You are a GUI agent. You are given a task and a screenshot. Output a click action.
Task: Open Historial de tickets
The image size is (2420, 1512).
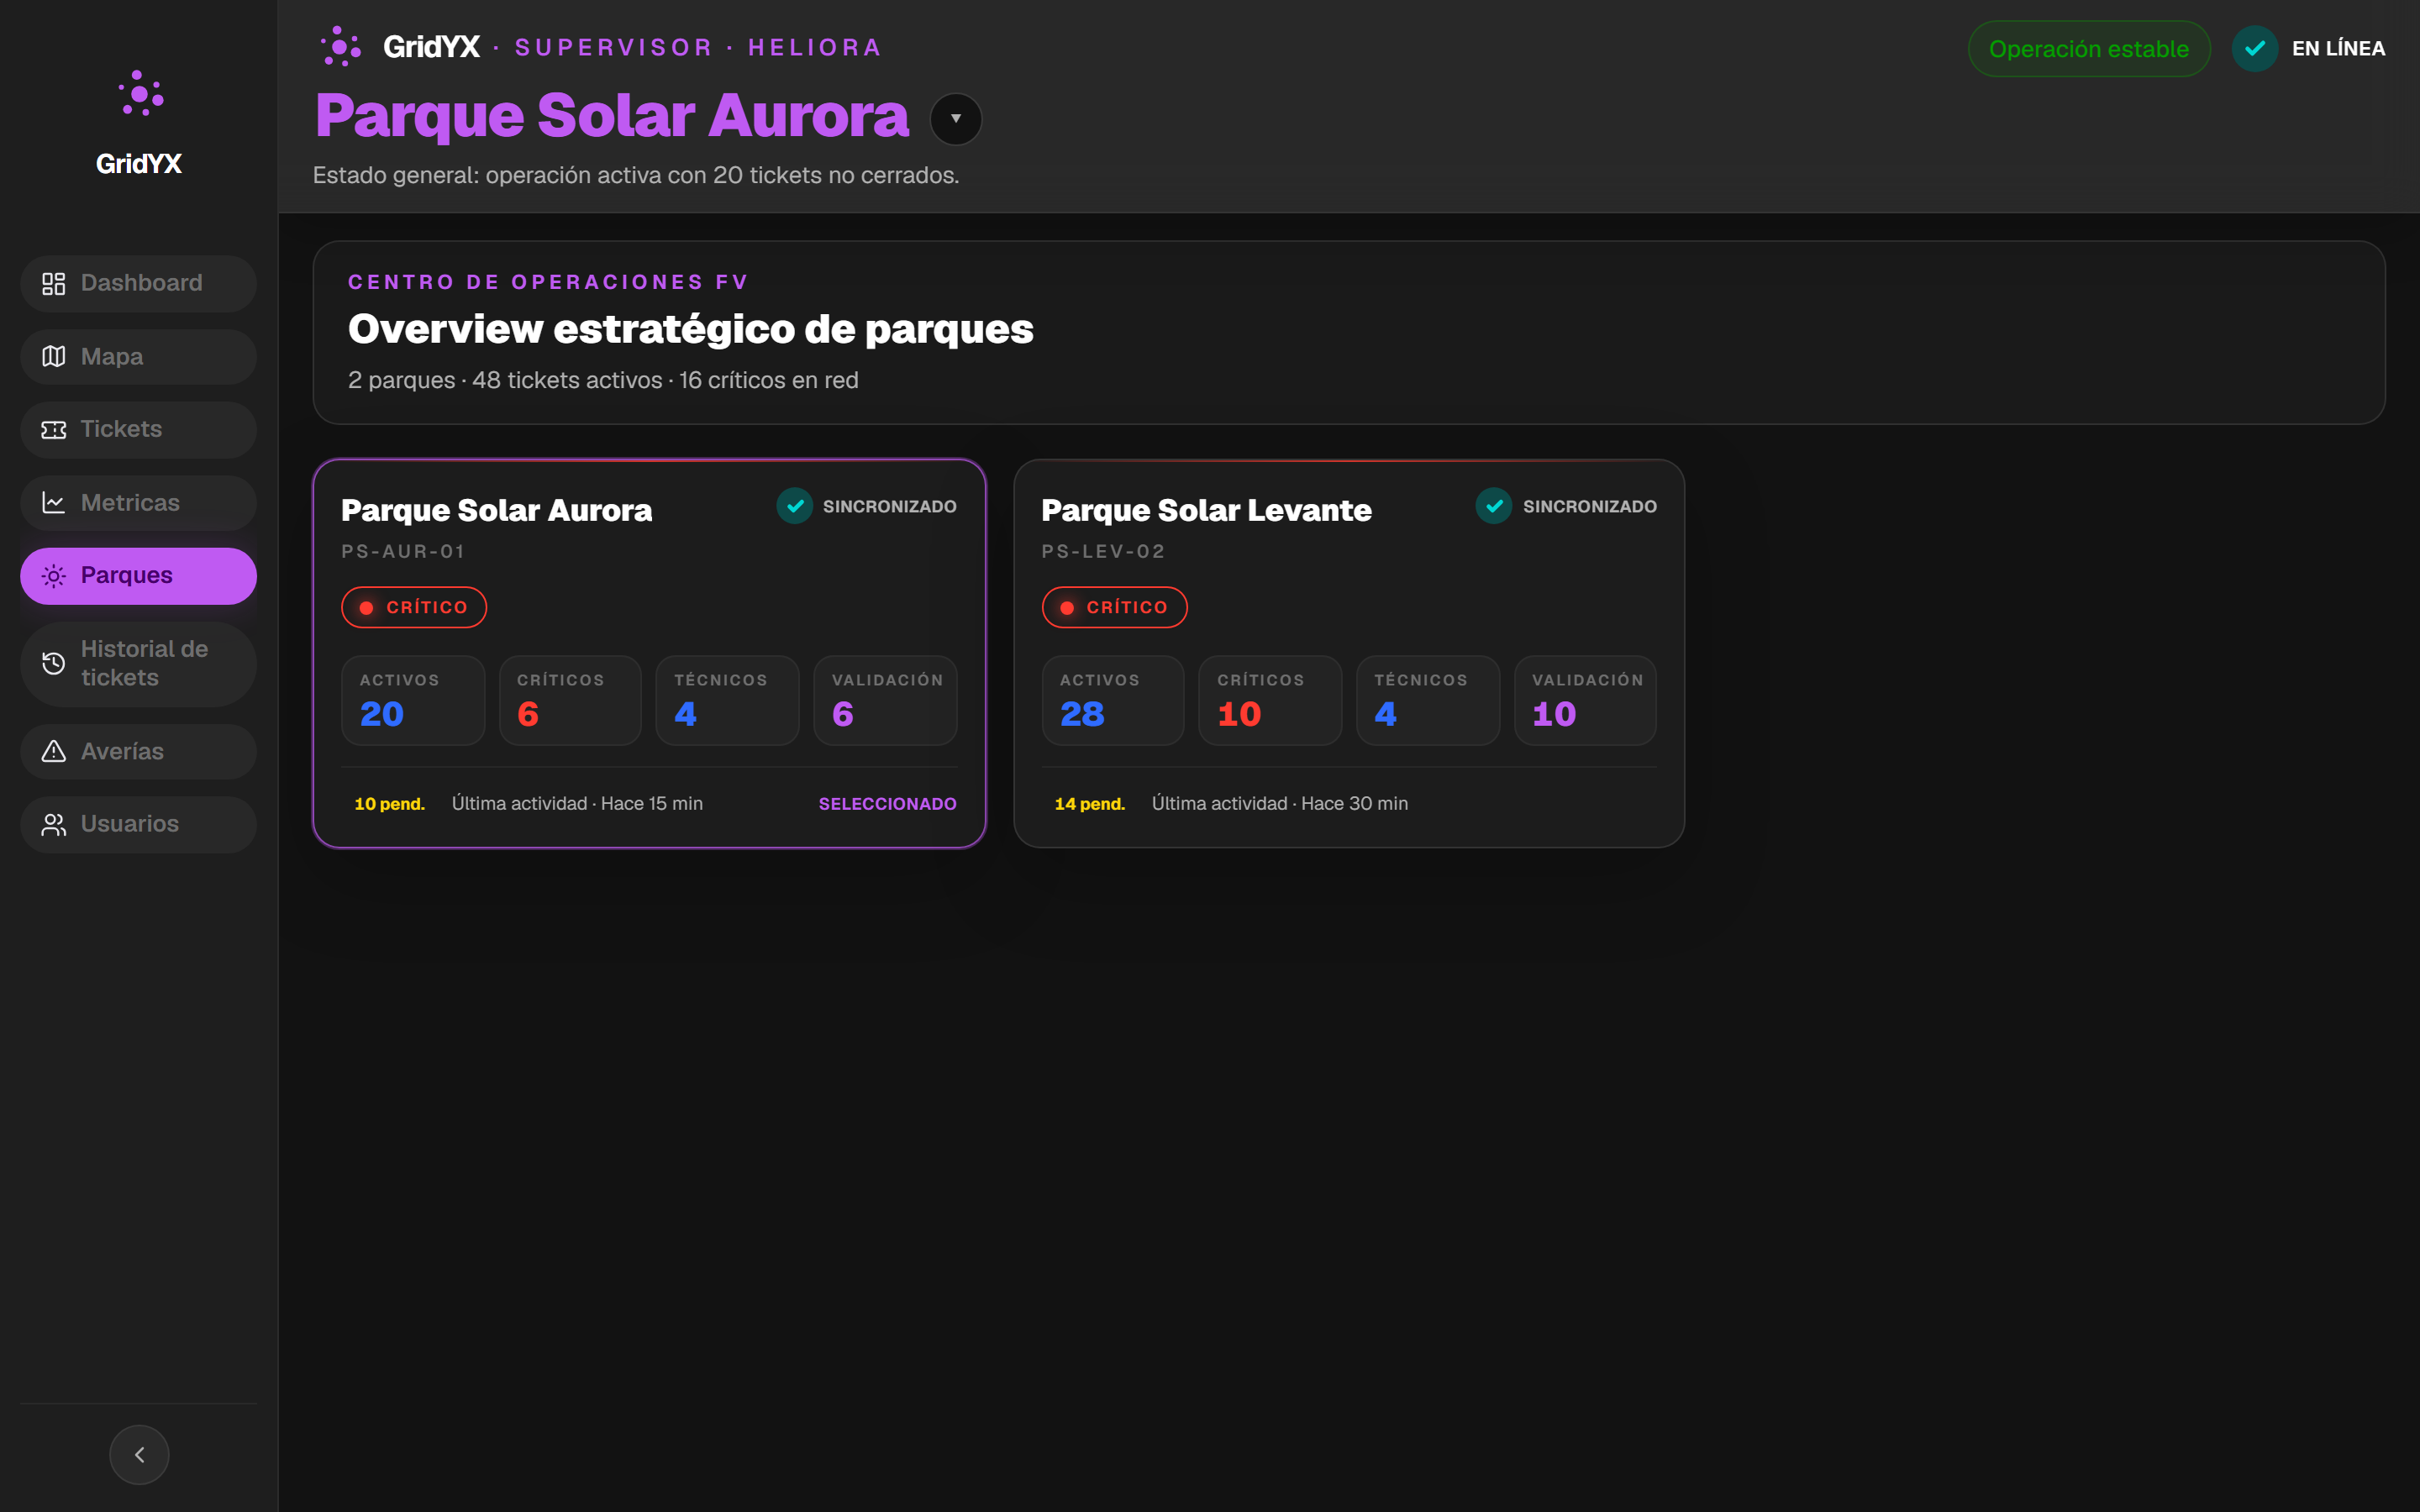[x=138, y=664]
